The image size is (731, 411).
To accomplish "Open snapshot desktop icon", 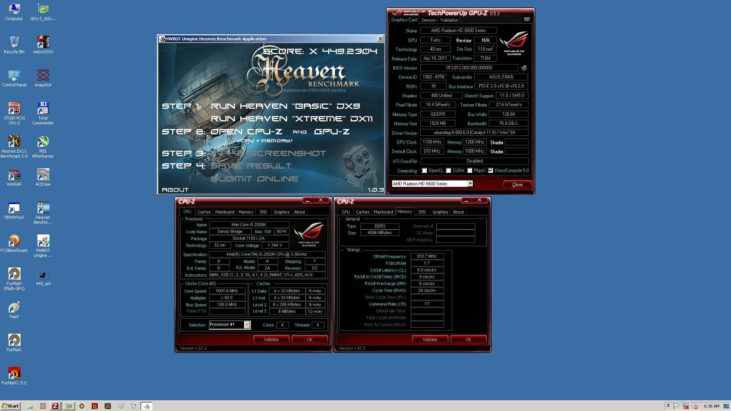I will coord(43,78).
